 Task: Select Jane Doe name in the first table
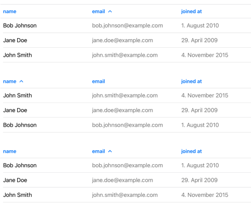coord(15,40)
